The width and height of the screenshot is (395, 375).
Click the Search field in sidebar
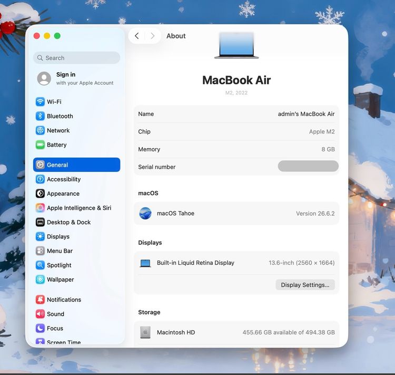point(76,58)
